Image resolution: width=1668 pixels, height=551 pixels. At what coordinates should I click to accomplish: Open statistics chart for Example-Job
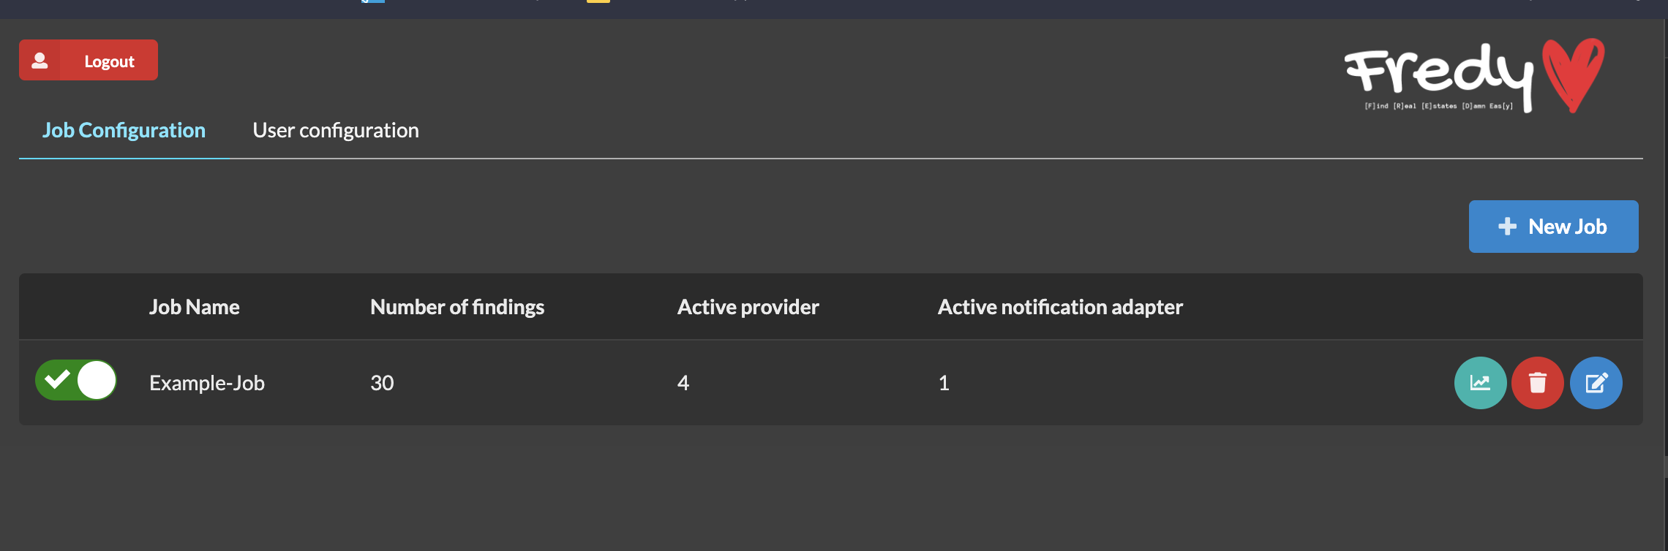click(1480, 383)
